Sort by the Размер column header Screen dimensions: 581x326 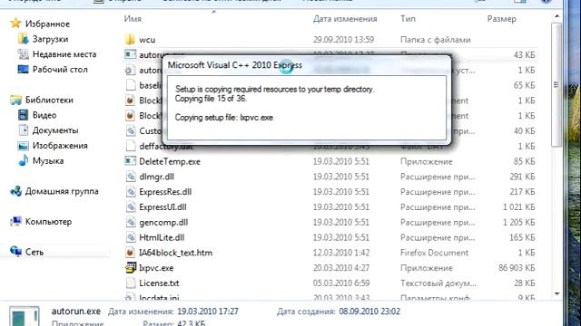502,18
